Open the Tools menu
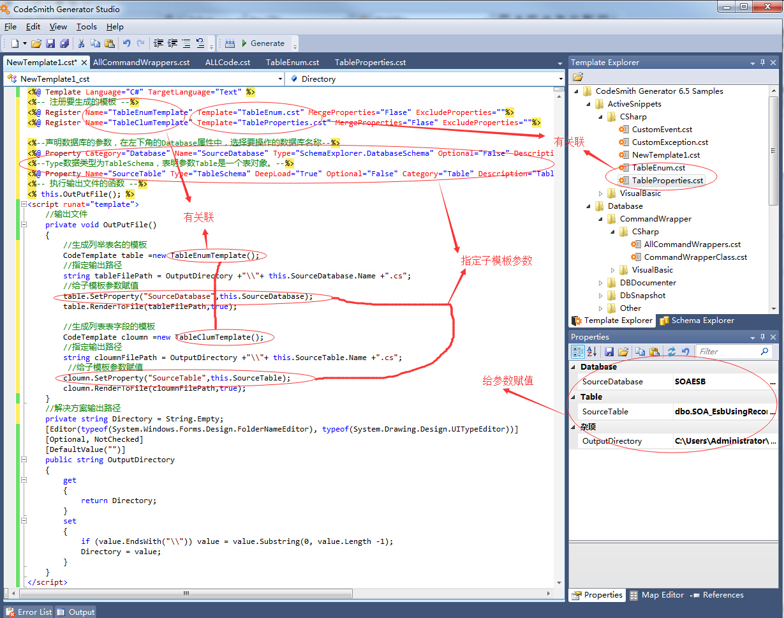Viewport: 784px width, 618px height. tap(86, 26)
